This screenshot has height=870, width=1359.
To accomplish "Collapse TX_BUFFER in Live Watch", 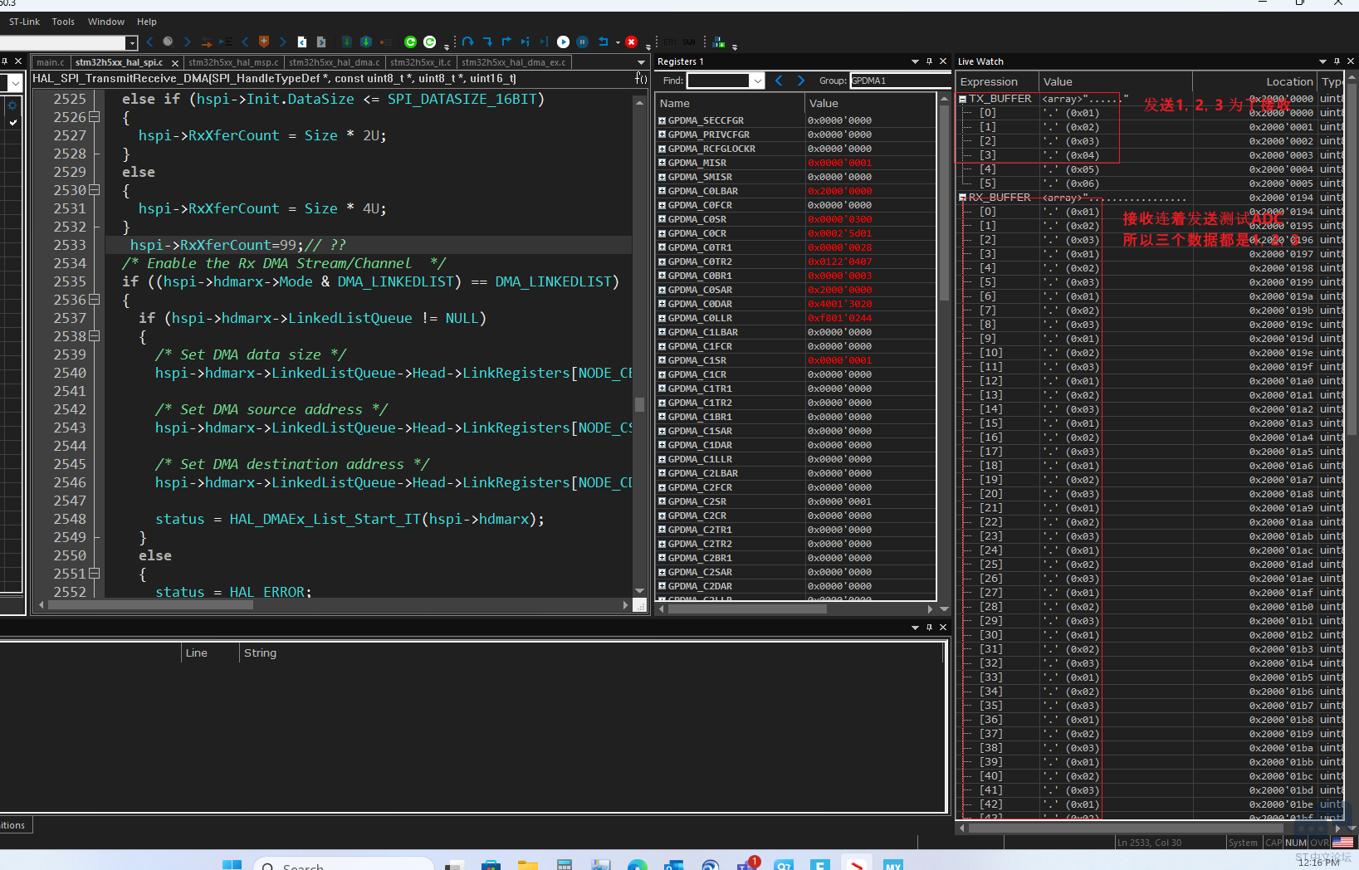I will click(963, 99).
